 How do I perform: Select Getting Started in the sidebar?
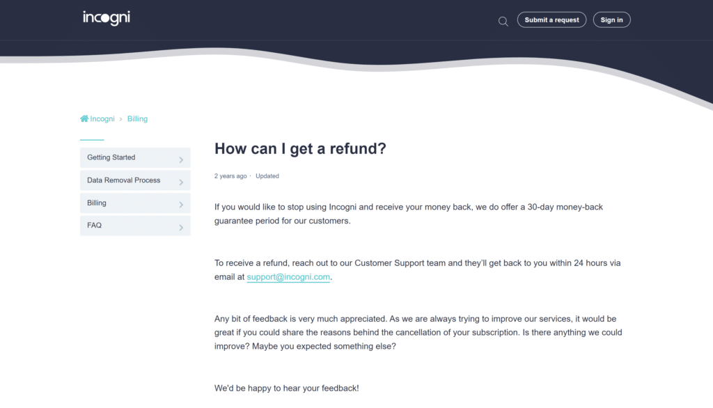(135, 158)
